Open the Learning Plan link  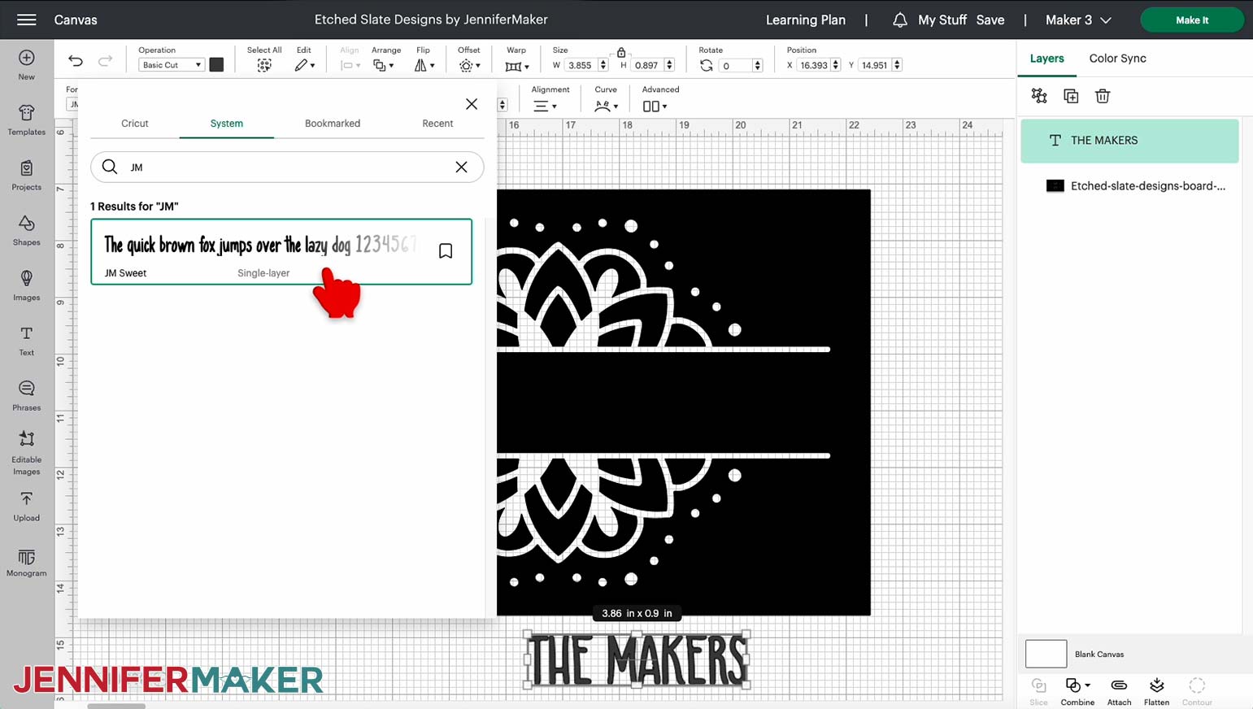806,20
